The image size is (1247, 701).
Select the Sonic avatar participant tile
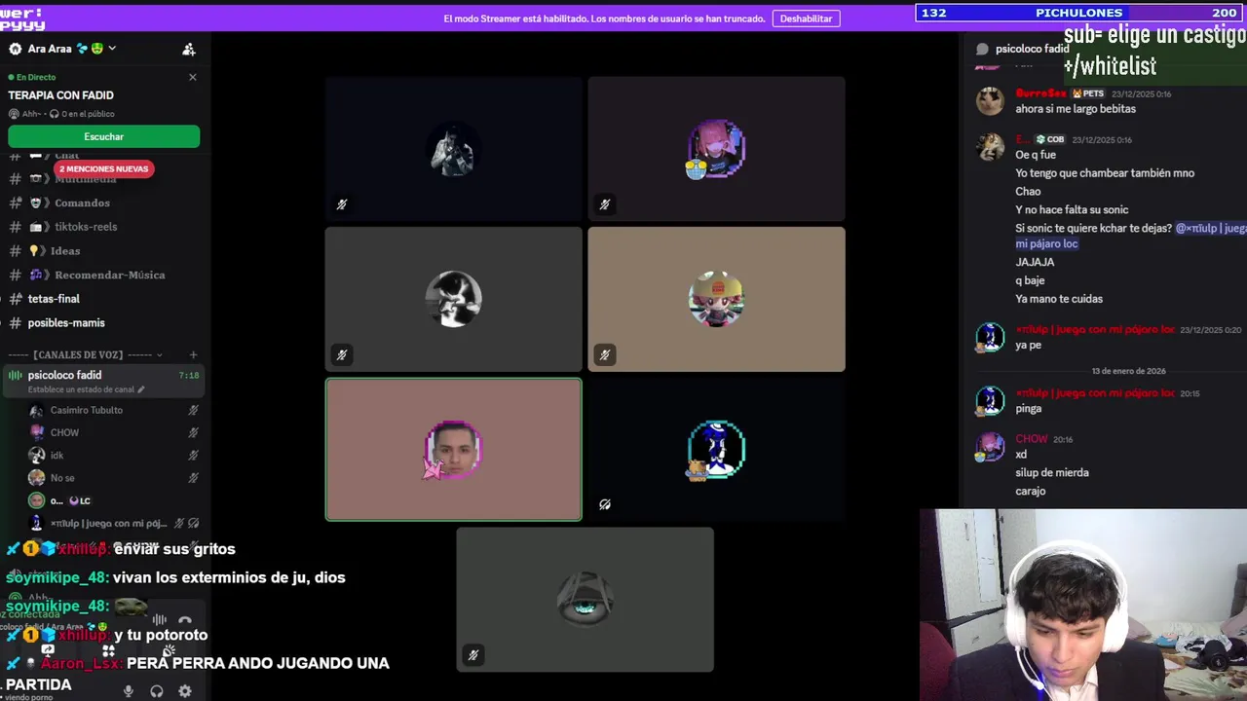click(x=716, y=450)
